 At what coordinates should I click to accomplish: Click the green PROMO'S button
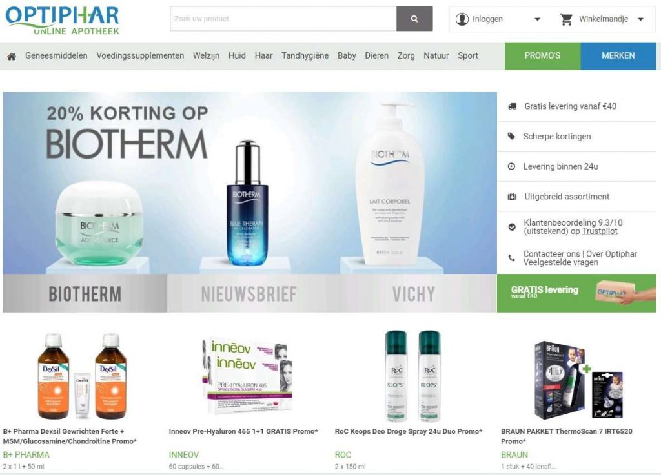(x=542, y=55)
